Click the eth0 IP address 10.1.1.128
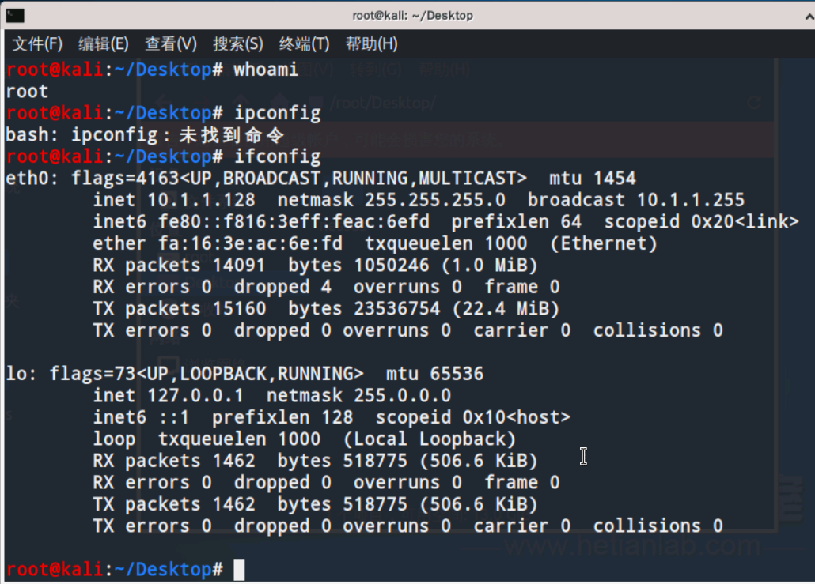 pyautogui.click(x=201, y=200)
